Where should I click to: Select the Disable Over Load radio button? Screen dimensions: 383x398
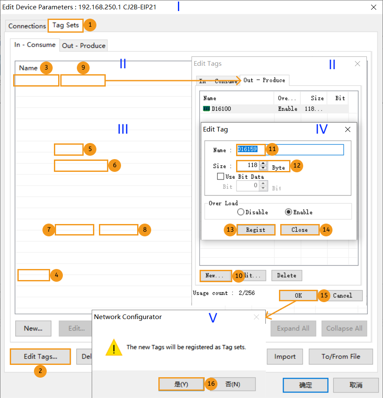tap(241, 212)
